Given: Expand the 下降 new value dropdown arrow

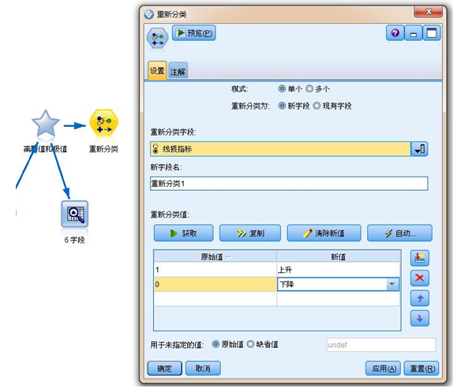Looking at the screenshot, I should (392, 284).
